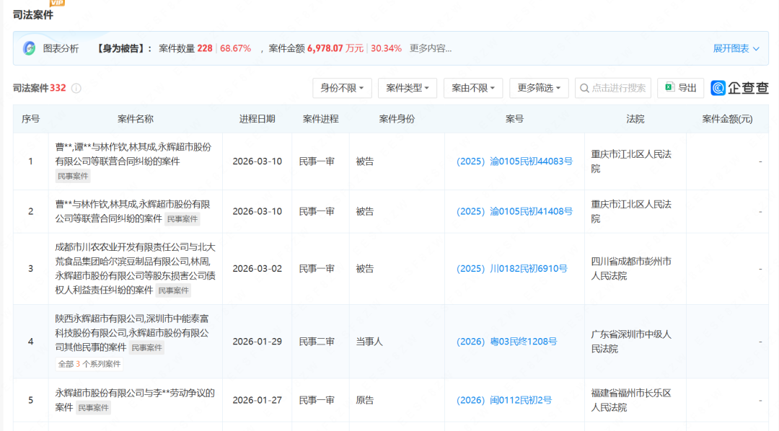Open the 案由不限 dropdown filter
Screen dimensions: 779x431
(473, 88)
